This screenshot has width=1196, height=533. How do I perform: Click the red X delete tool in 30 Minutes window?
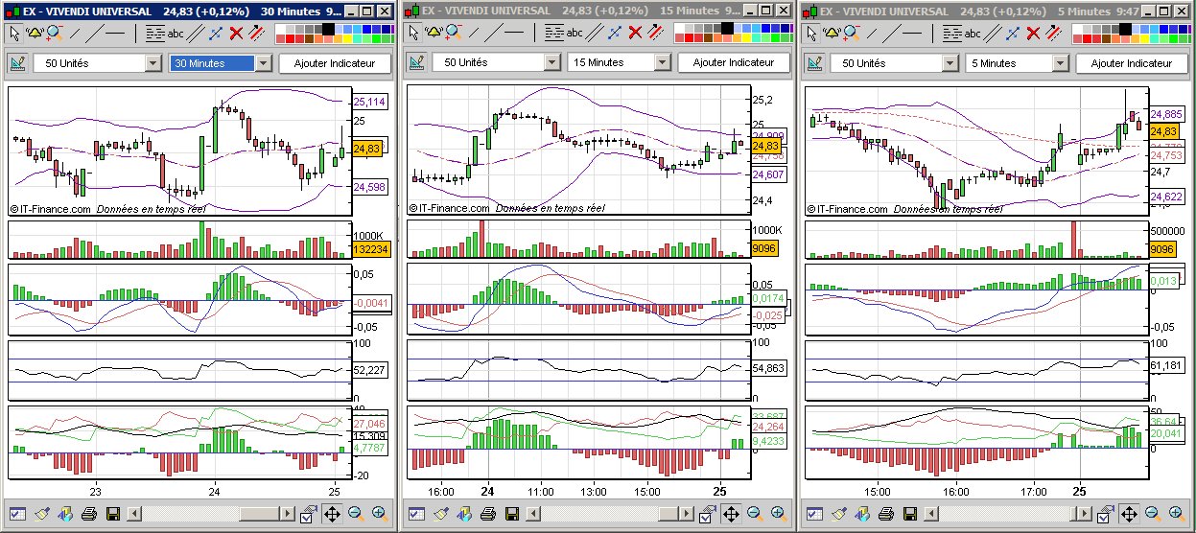tap(236, 33)
